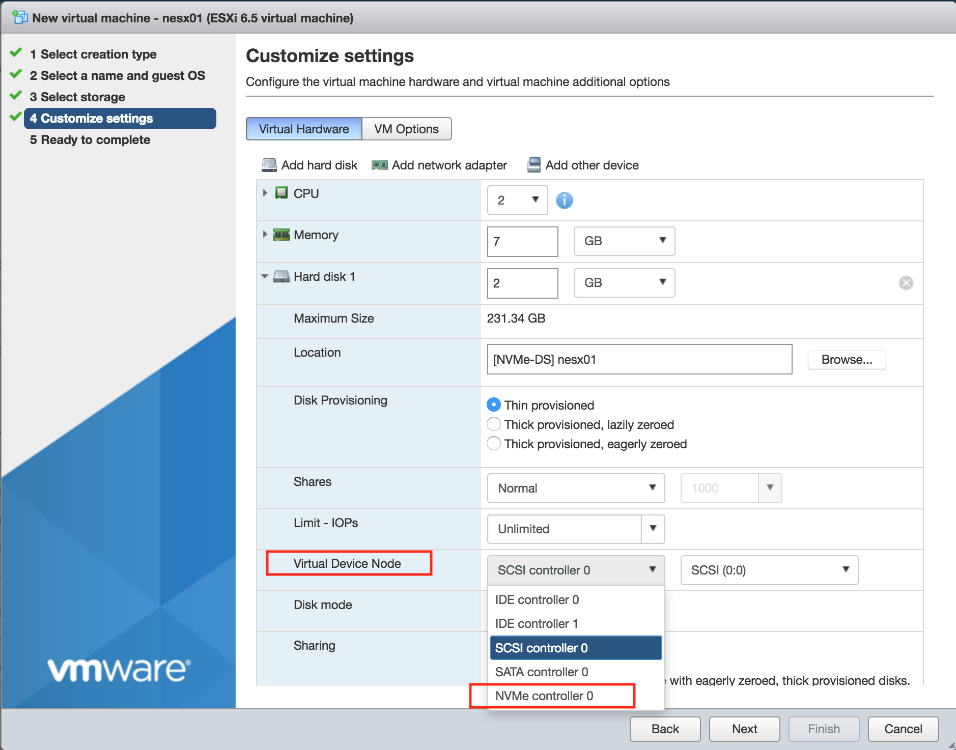Open the SCSI (0:0) node dropdown

click(769, 570)
